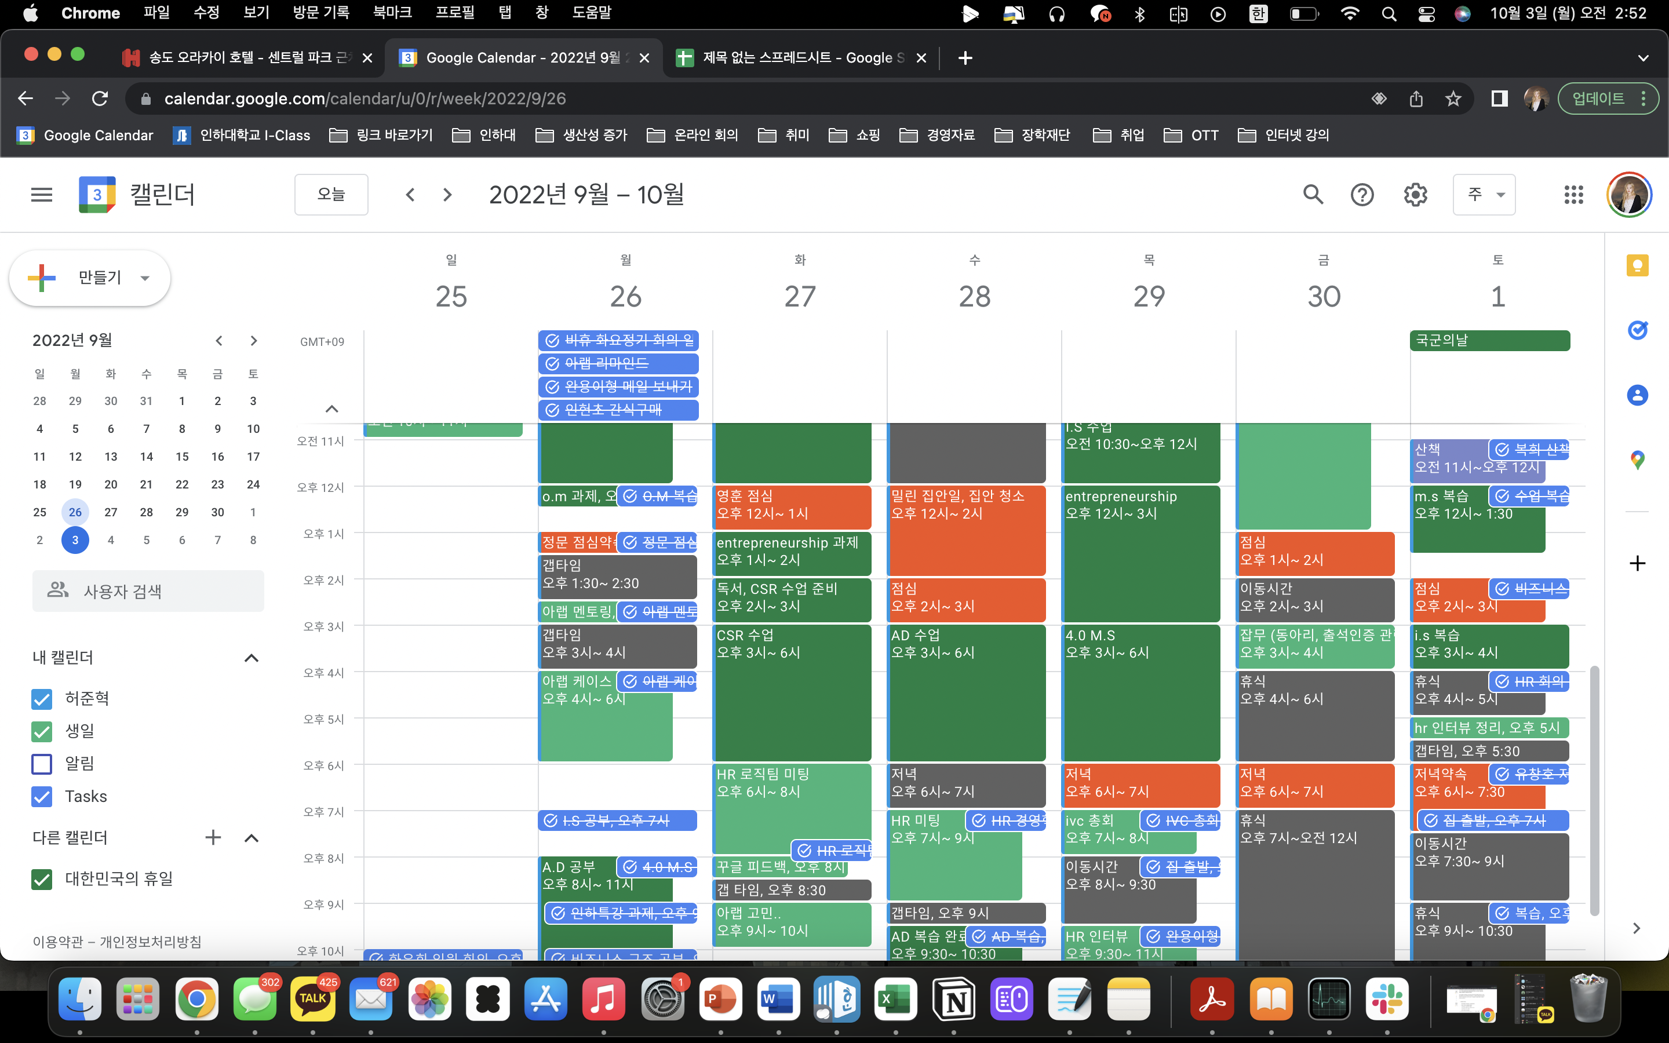Open the 국군의날 holiday event

click(1490, 340)
